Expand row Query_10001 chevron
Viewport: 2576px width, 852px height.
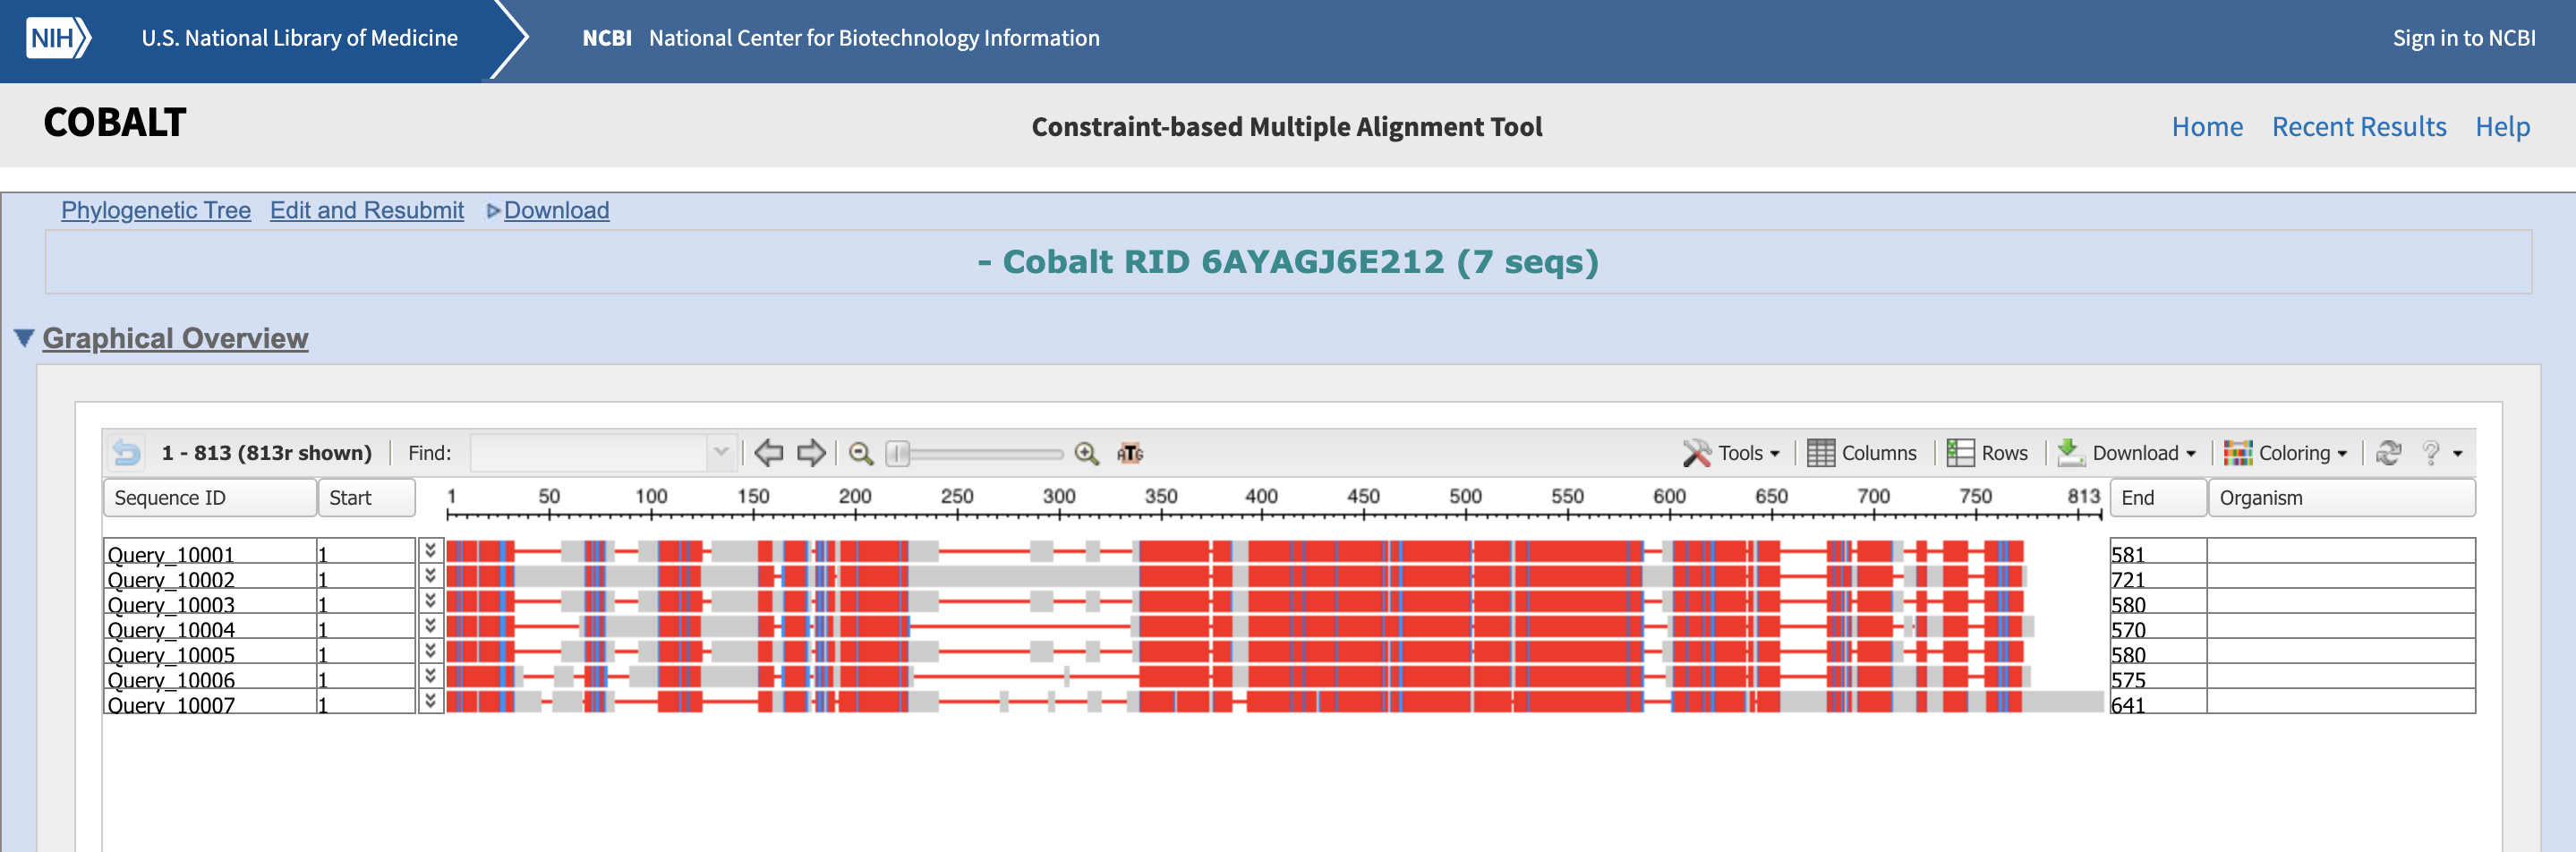tap(430, 550)
